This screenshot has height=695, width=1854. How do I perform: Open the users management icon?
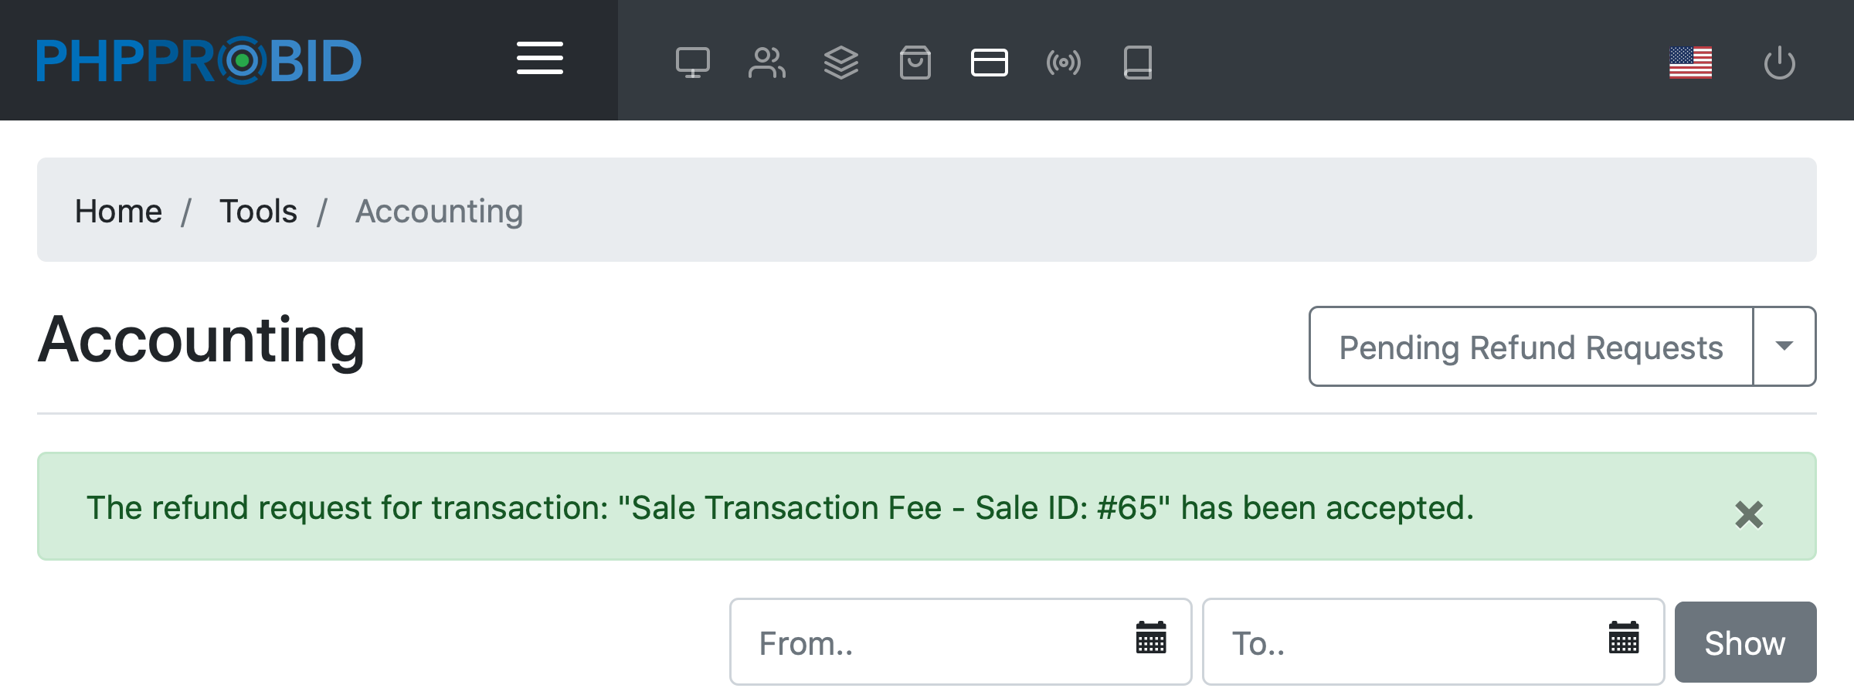tap(766, 63)
